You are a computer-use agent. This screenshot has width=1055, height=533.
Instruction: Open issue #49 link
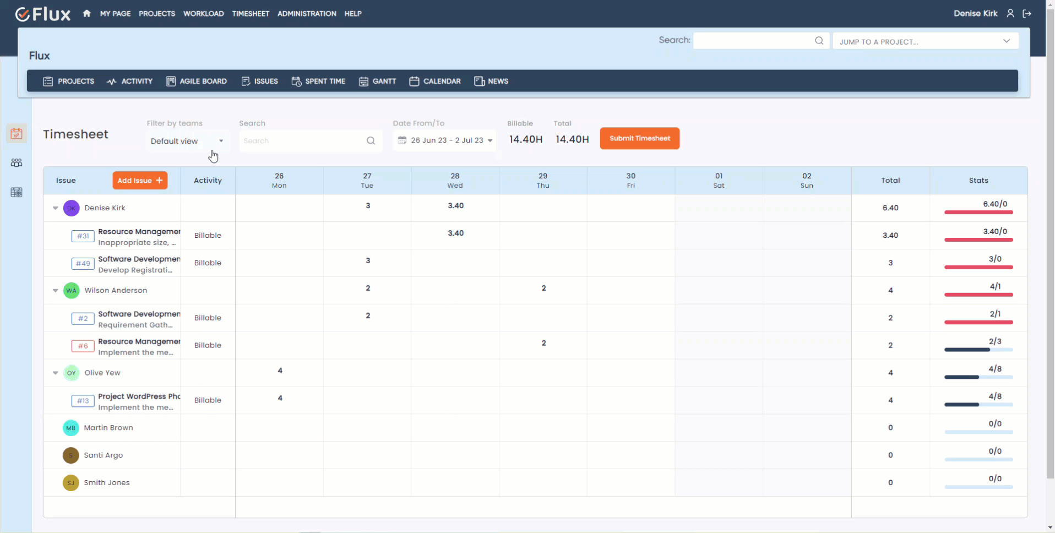(x=83, y=264)
